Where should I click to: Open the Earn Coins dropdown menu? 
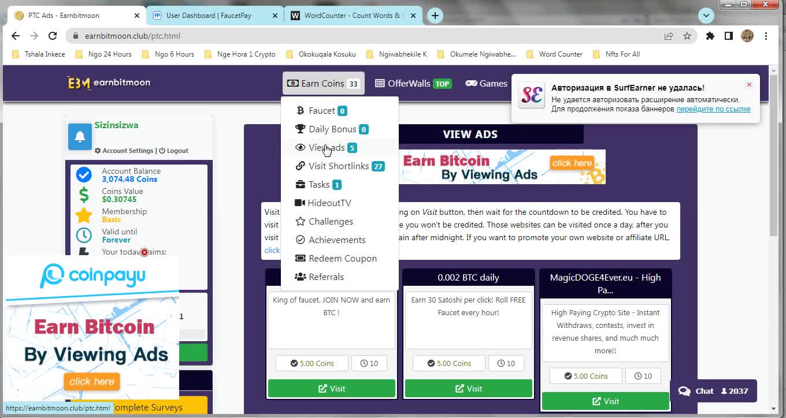[324, 83]
